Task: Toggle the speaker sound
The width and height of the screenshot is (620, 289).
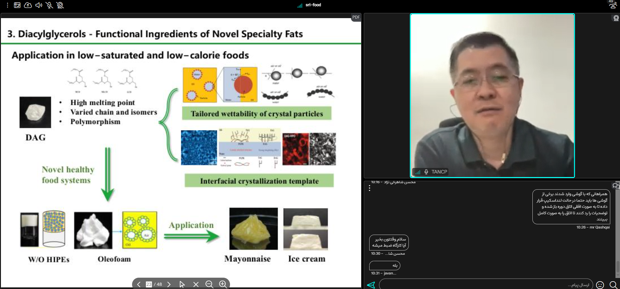Action: [39, 5]
